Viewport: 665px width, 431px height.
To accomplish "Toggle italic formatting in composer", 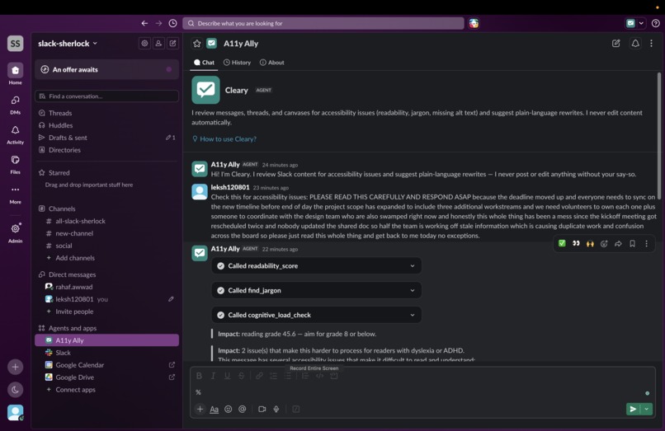I will coord(213,376).
